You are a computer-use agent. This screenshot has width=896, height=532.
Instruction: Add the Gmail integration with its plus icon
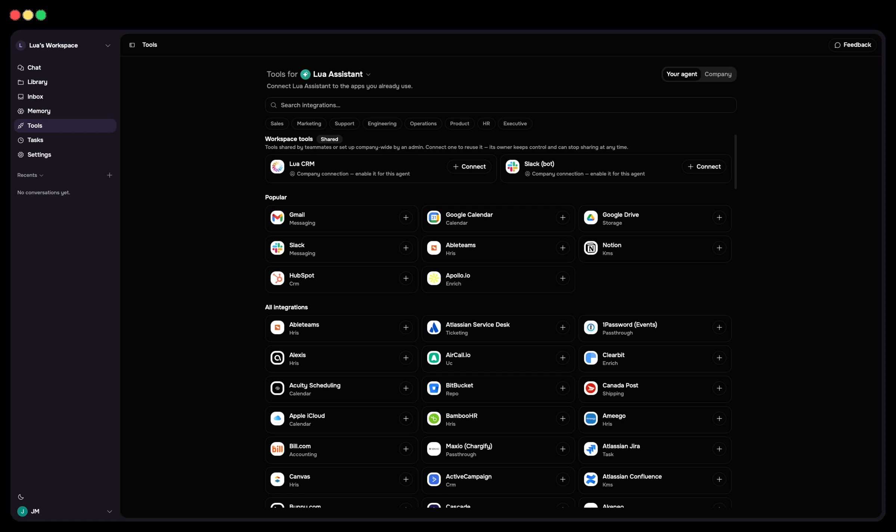pyautogui.click(x=406, y=218)
